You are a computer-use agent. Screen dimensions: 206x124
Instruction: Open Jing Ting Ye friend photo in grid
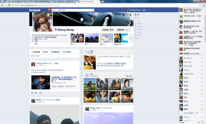(x=115, y=84)
